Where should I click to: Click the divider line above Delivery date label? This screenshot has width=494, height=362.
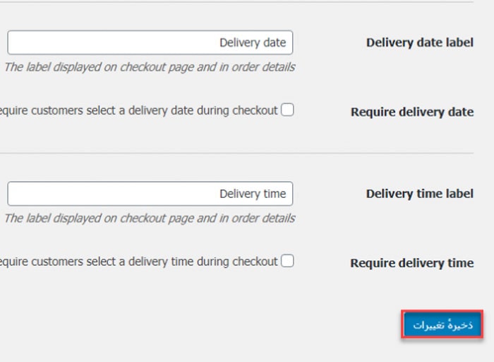coord(236,2)
